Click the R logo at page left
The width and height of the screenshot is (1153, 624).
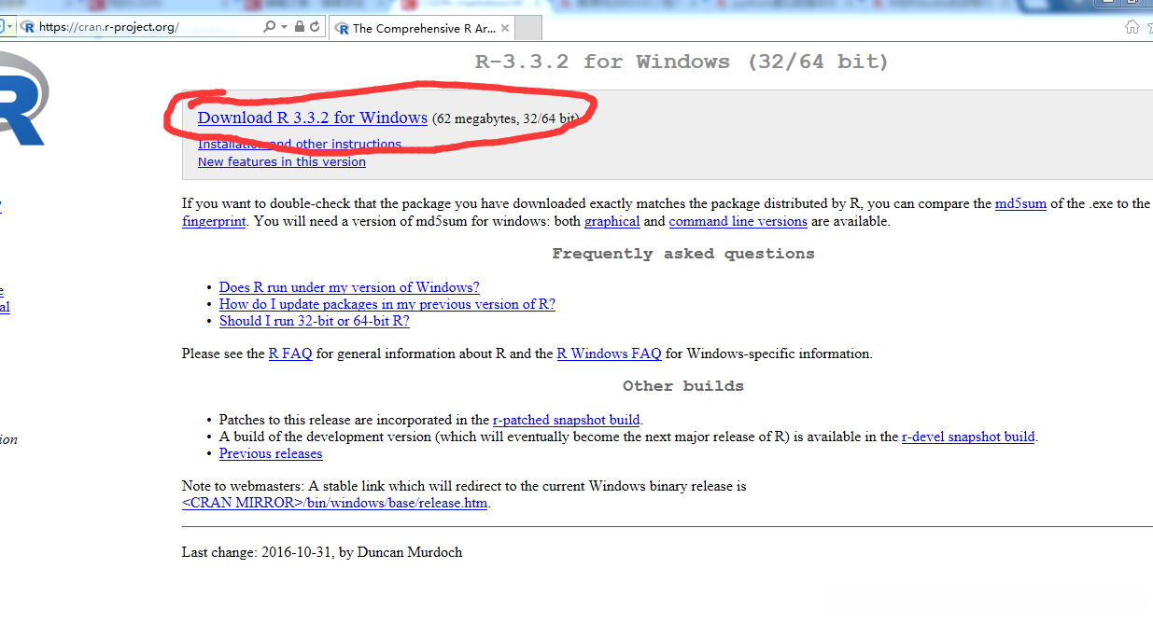(21, 98)
